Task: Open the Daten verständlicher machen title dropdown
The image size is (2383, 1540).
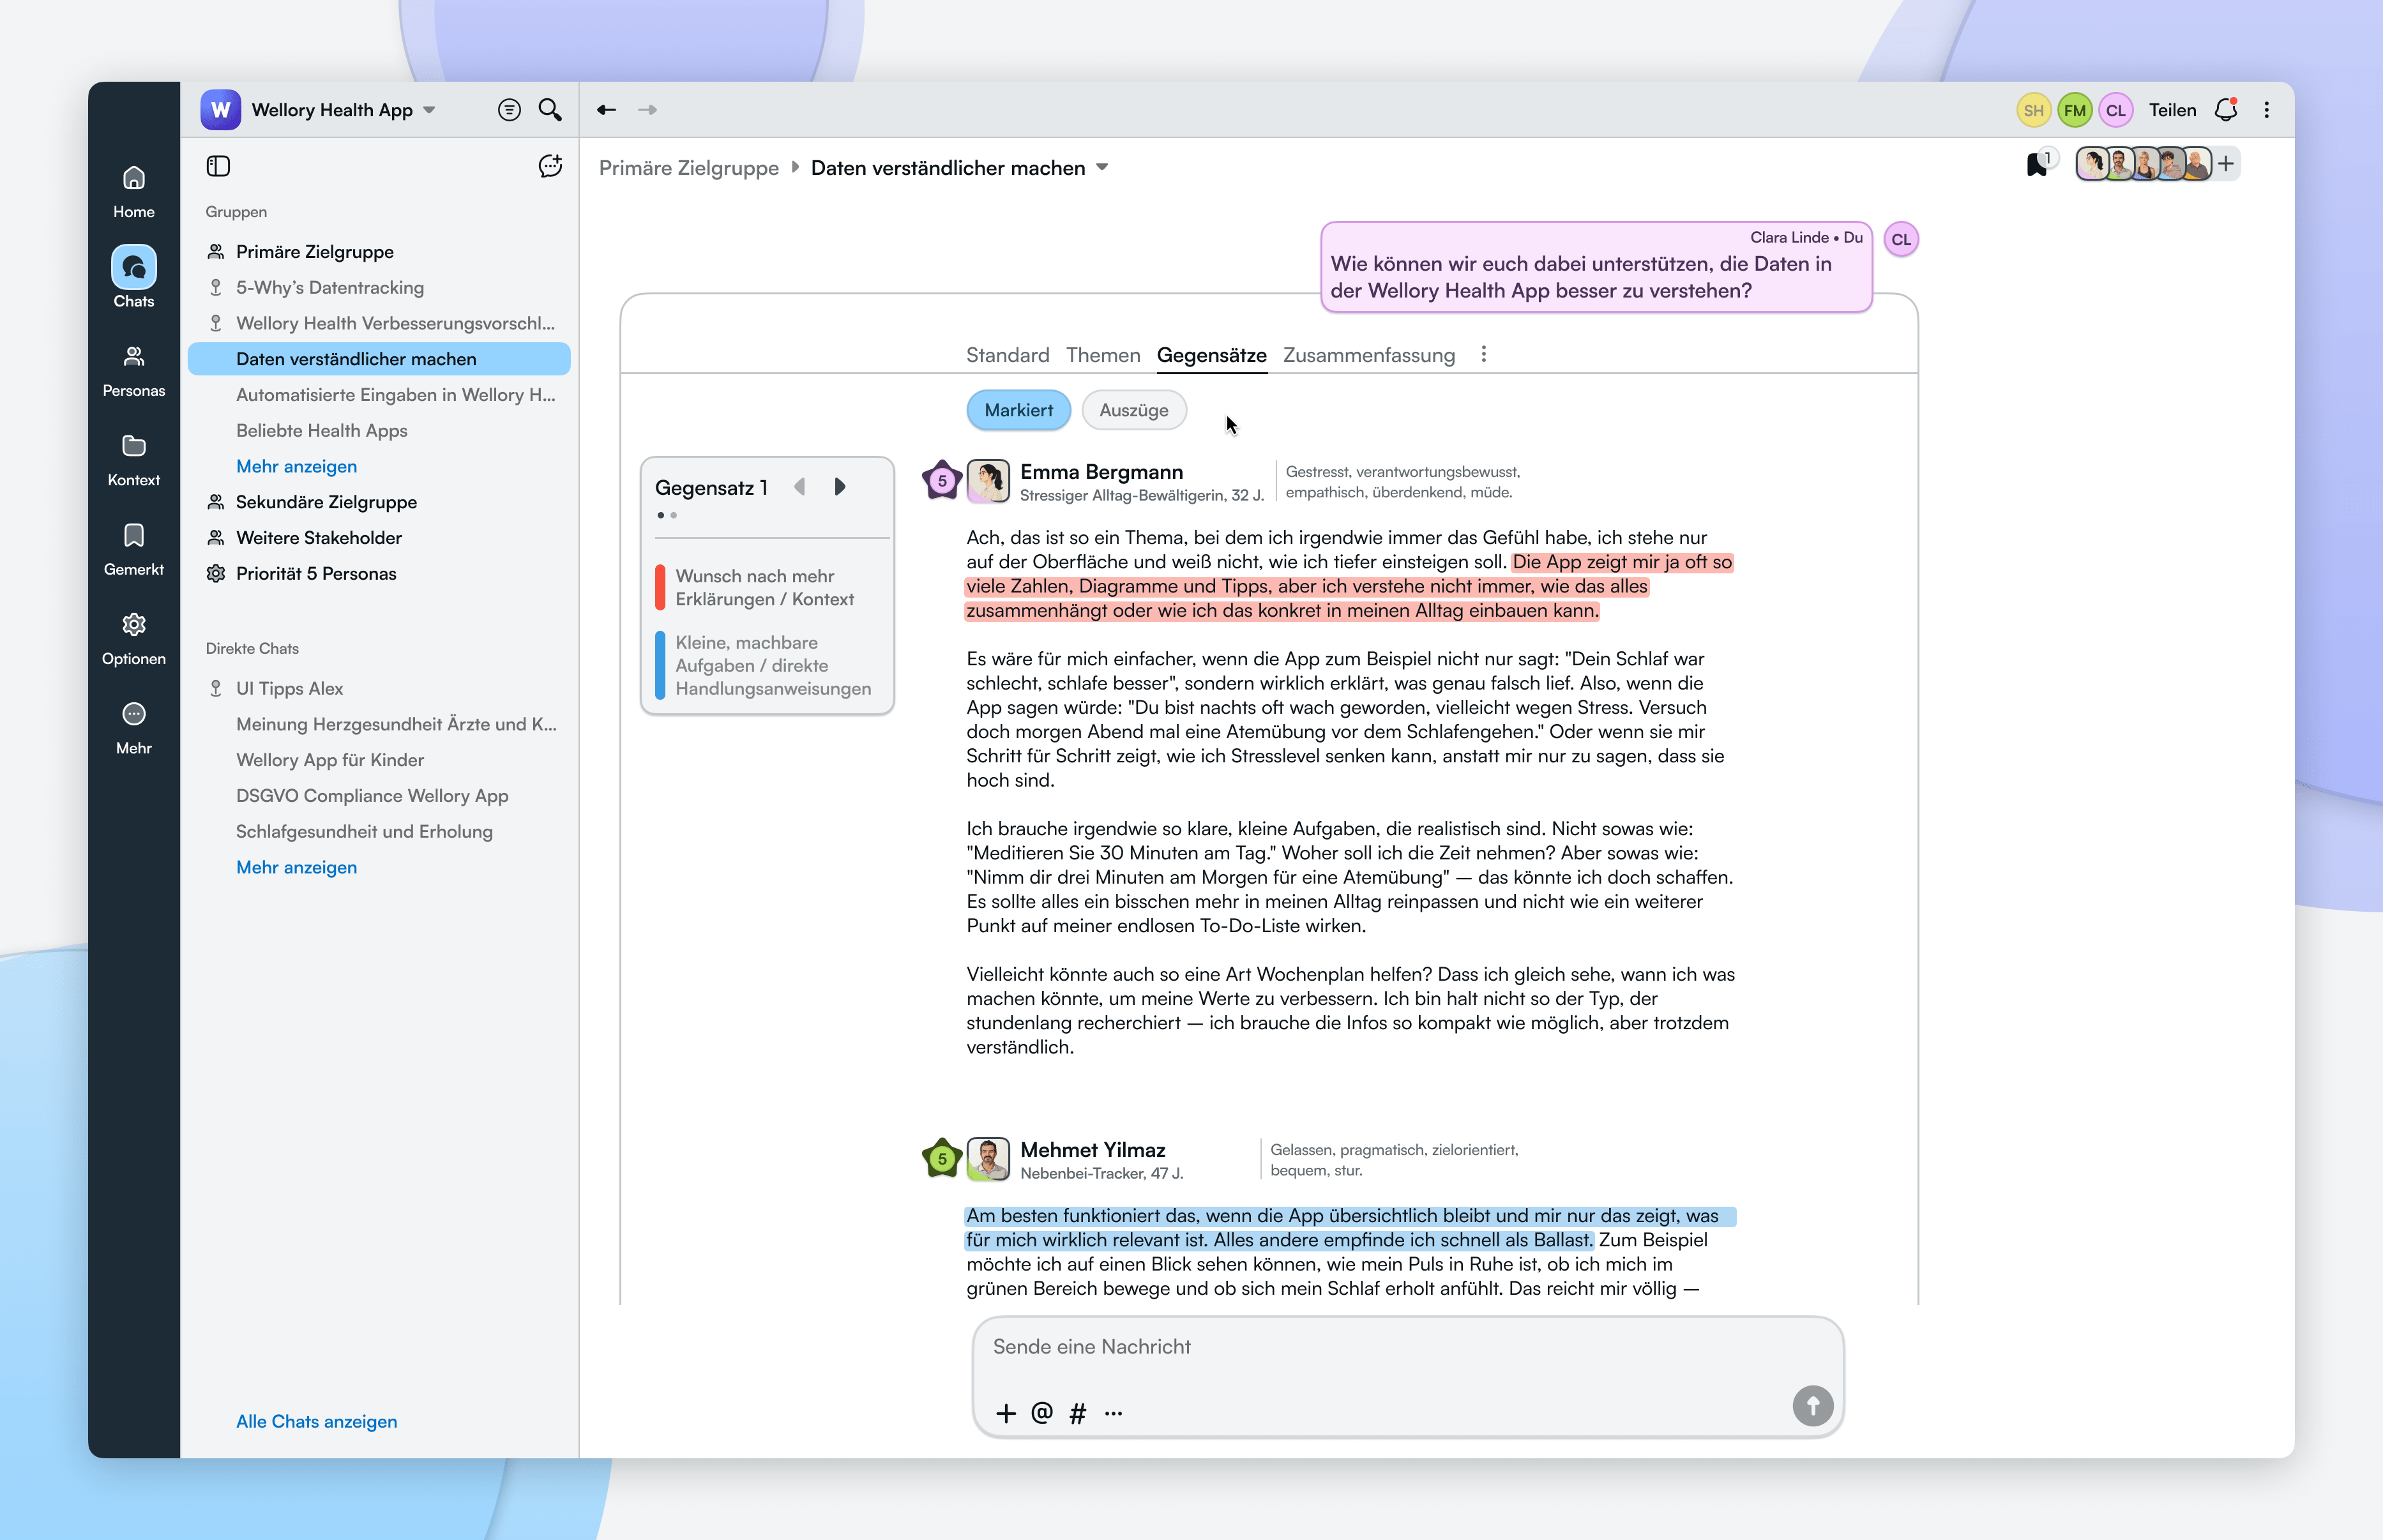Action: click(x=1103, y=167)
